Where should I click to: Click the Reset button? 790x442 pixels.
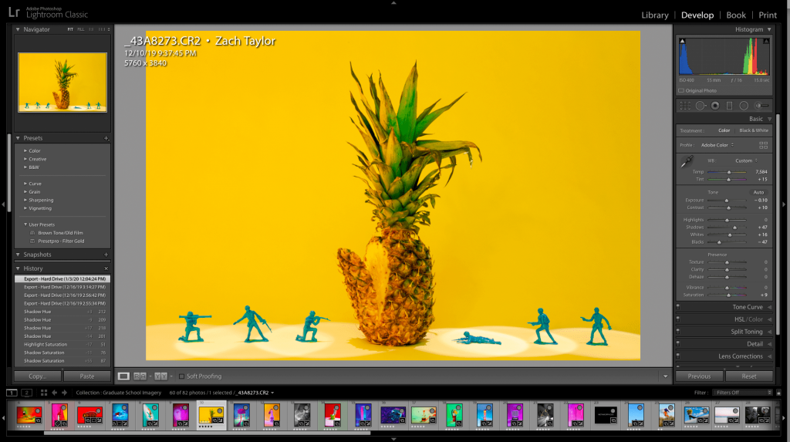tap(748, 376)
